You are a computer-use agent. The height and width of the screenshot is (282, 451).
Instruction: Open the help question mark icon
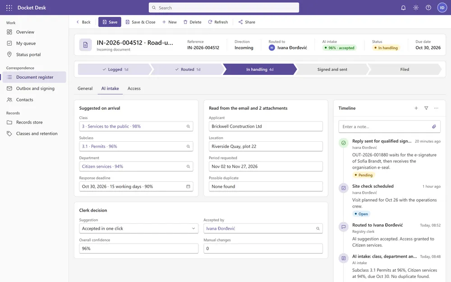[x=428, y=8]
